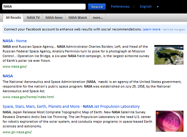Screen dimensions: 187x137
Task: Click text 'Reveals Dramatic Arctic Sea Ice Thinning'
Action: 35,117
